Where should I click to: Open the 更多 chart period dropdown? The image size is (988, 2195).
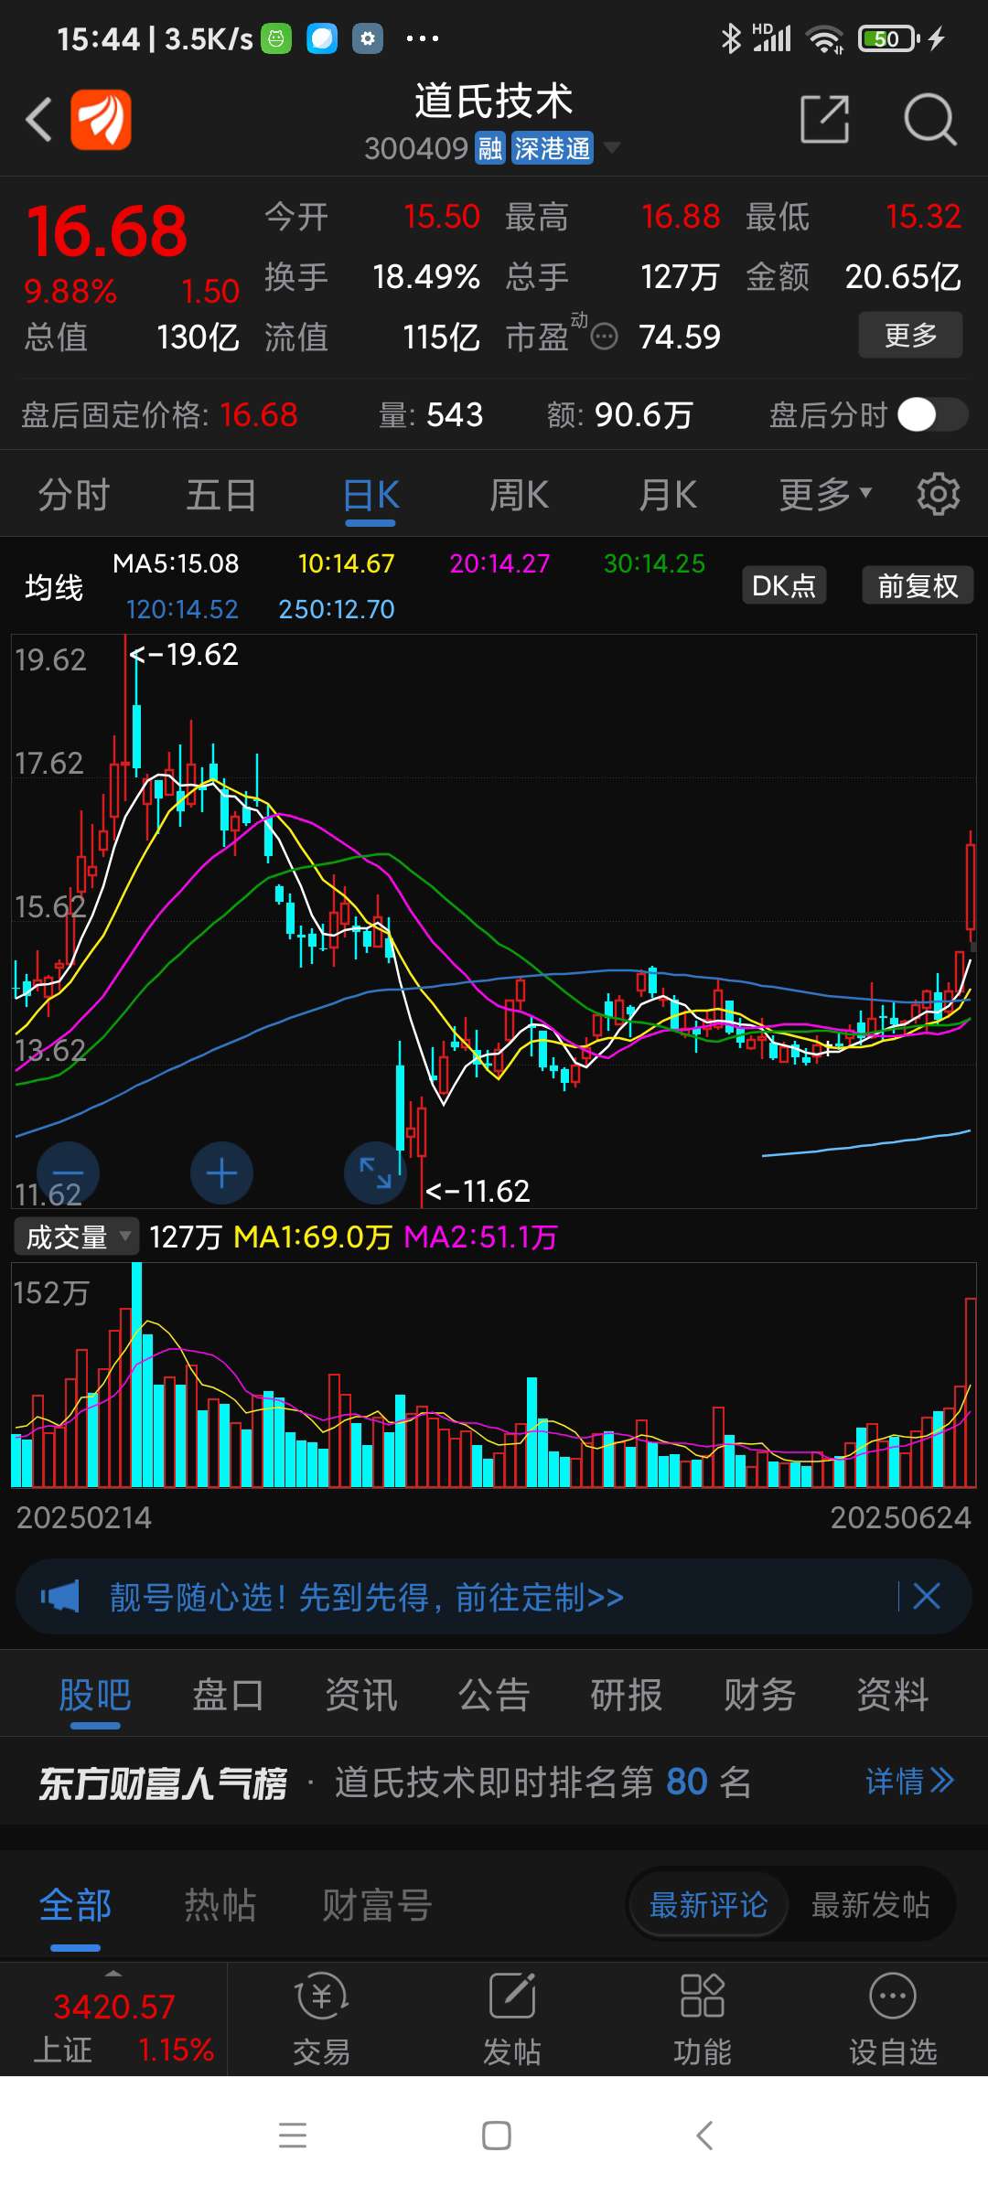tap(825, 495)
